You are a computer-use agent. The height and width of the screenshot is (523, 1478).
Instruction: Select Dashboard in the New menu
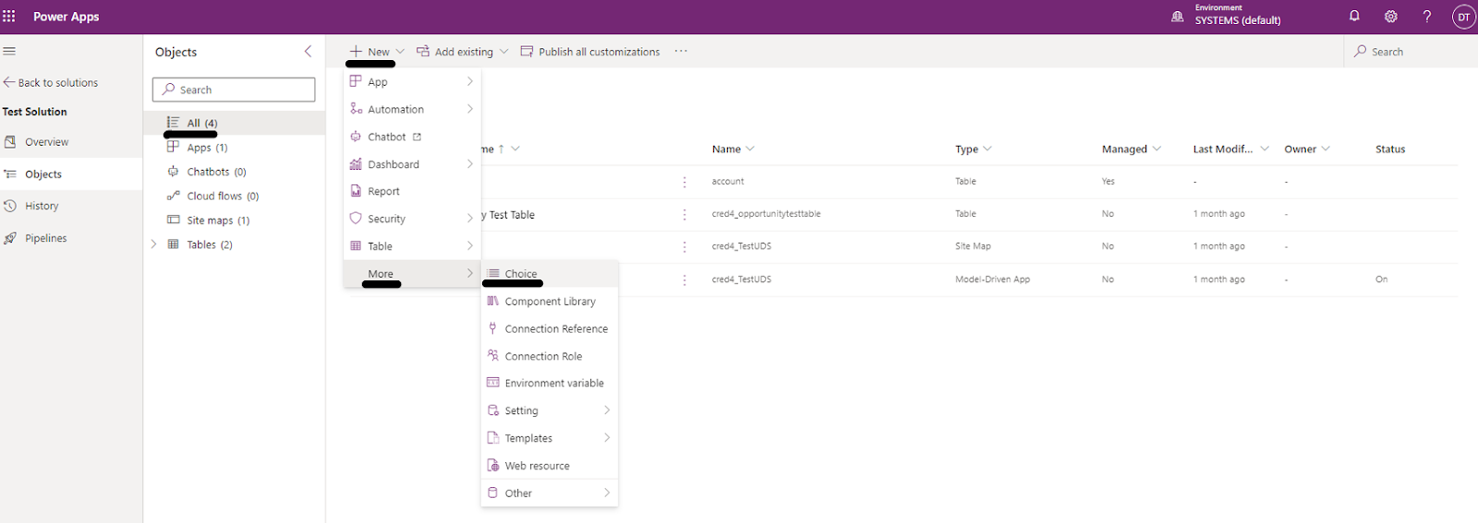(412, 164)
